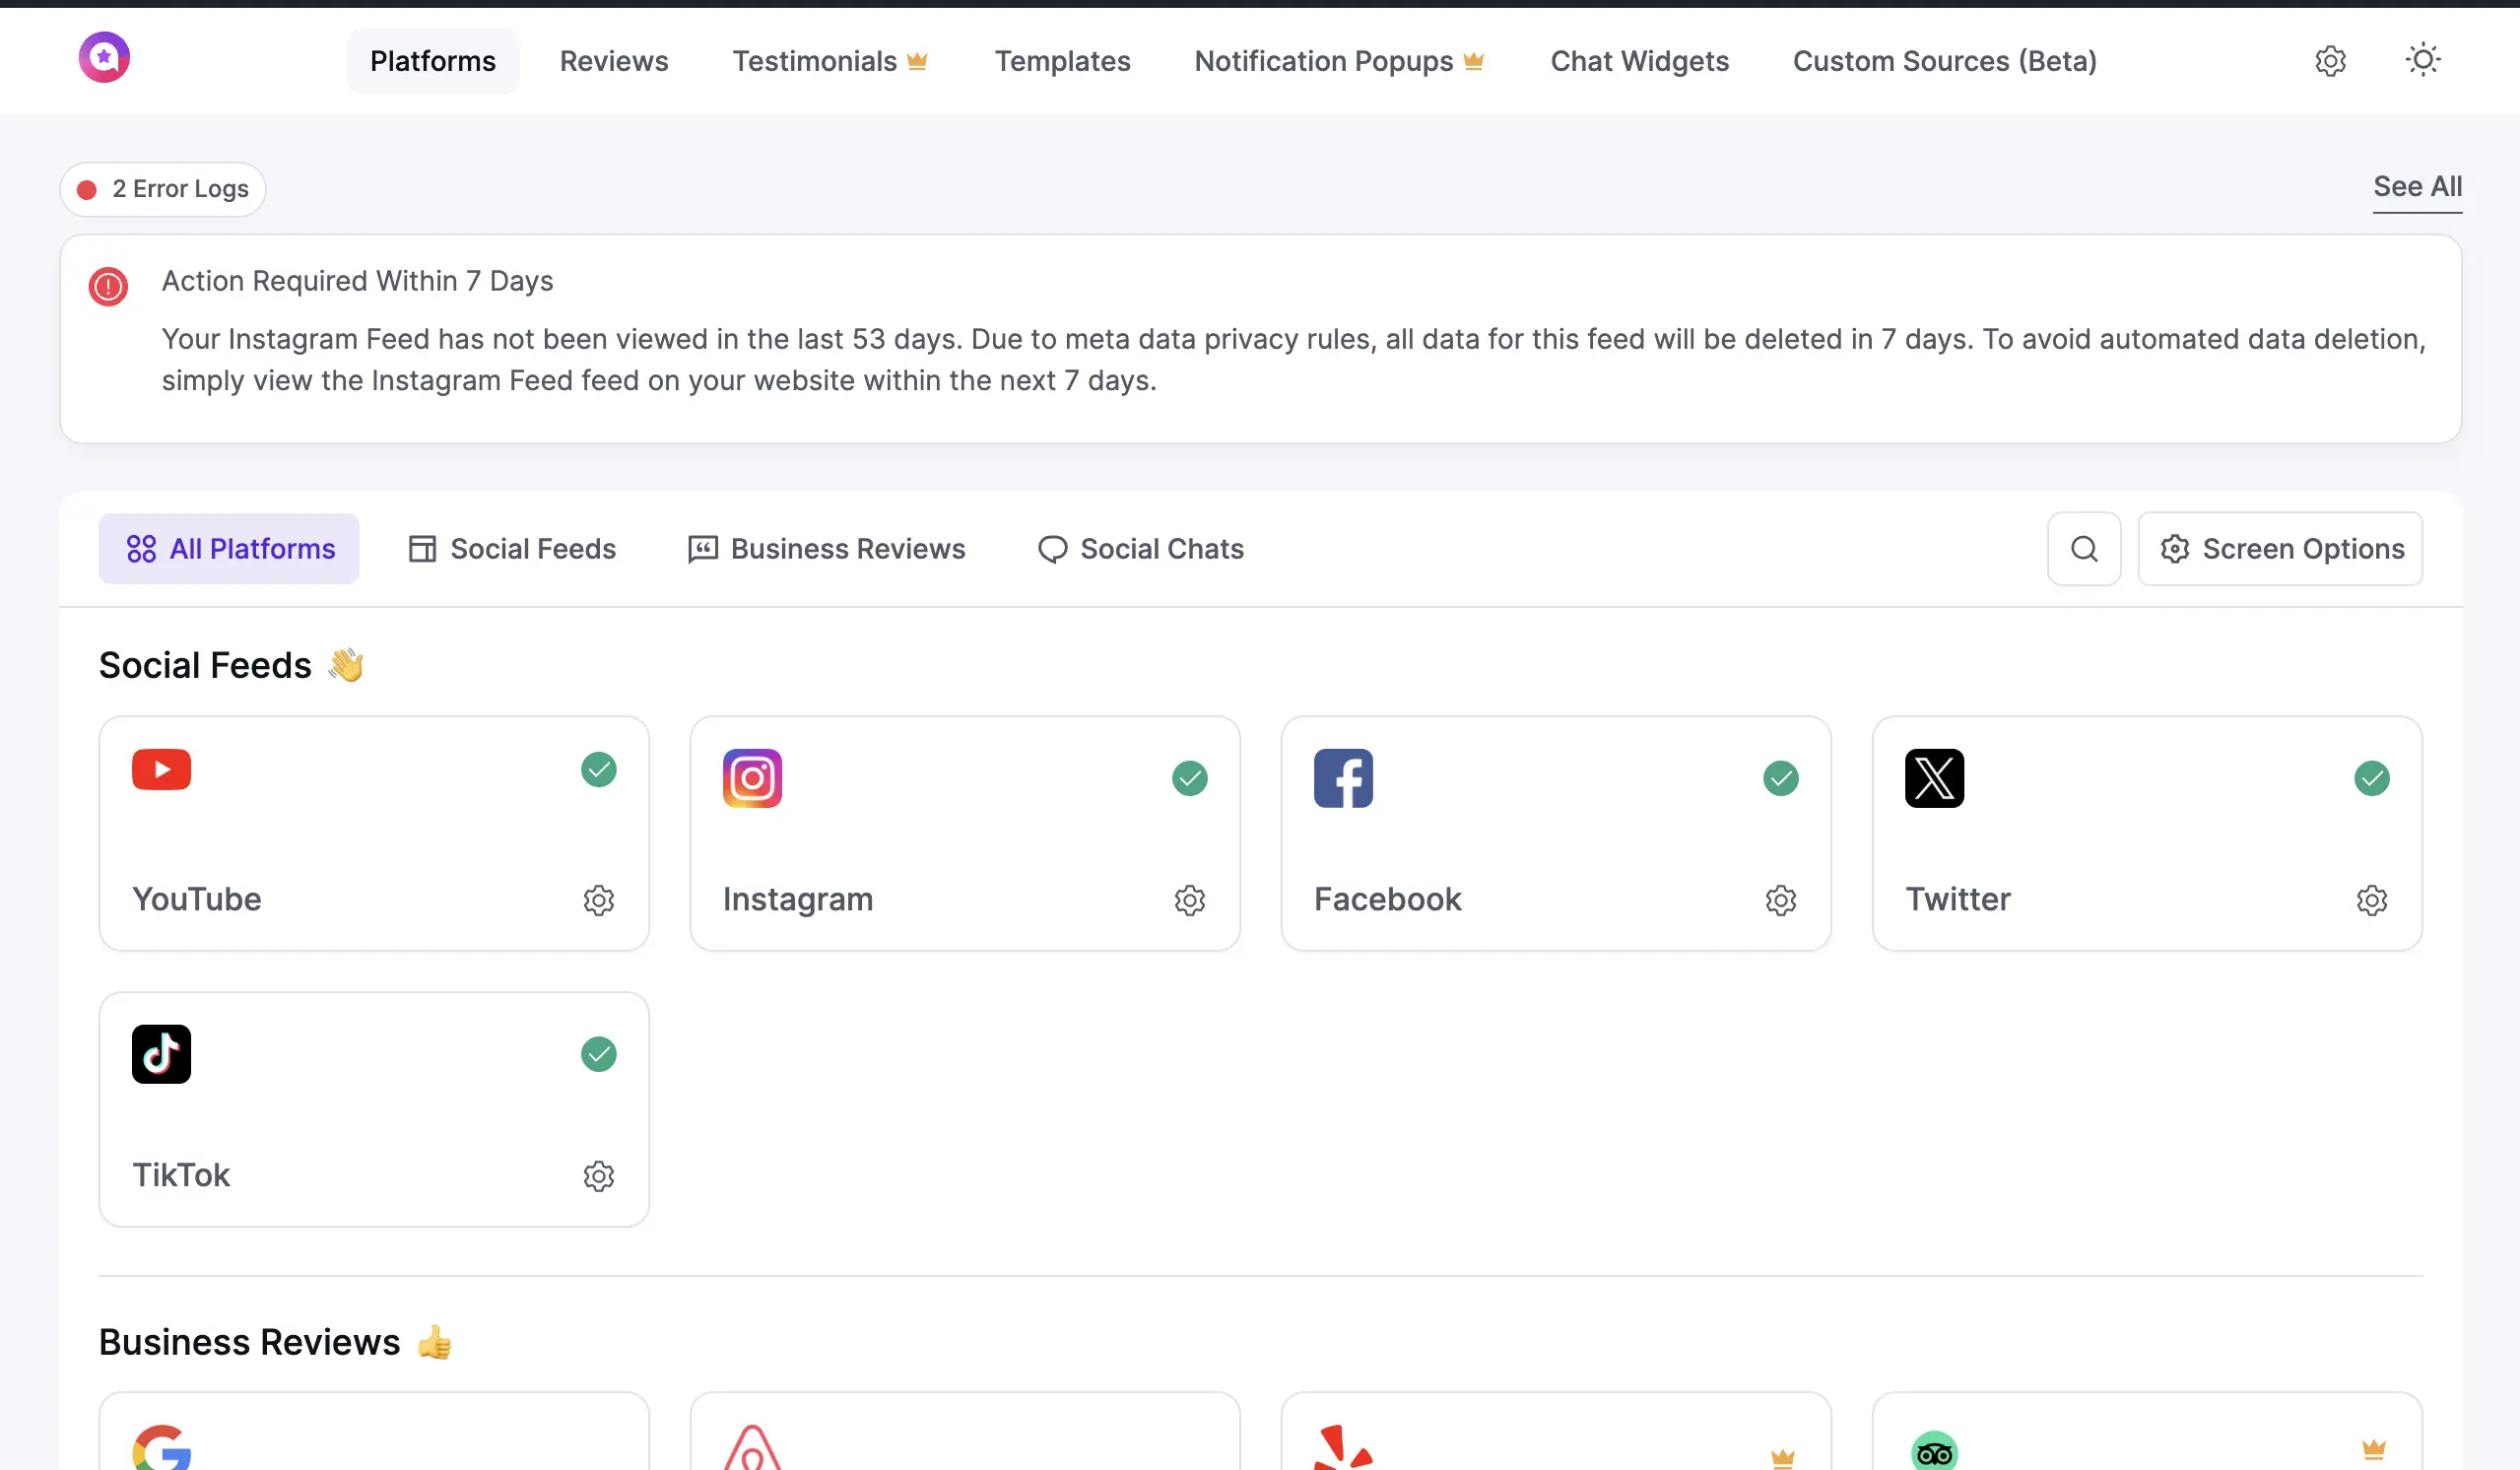Filter by Social Feeds category
This screenshot has height=1470, width=2520.
[x=511, y=548]
